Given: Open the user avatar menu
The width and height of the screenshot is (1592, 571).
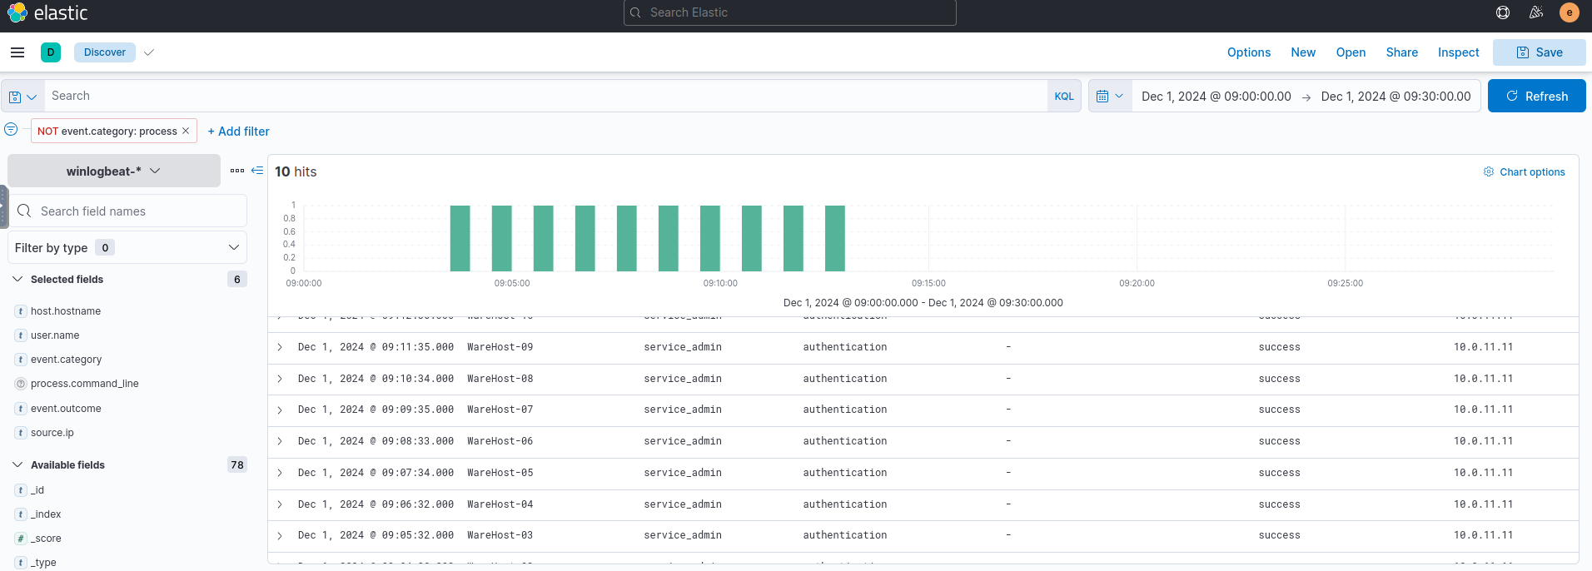Looking at the screenshot, I should coord(1570,12).
